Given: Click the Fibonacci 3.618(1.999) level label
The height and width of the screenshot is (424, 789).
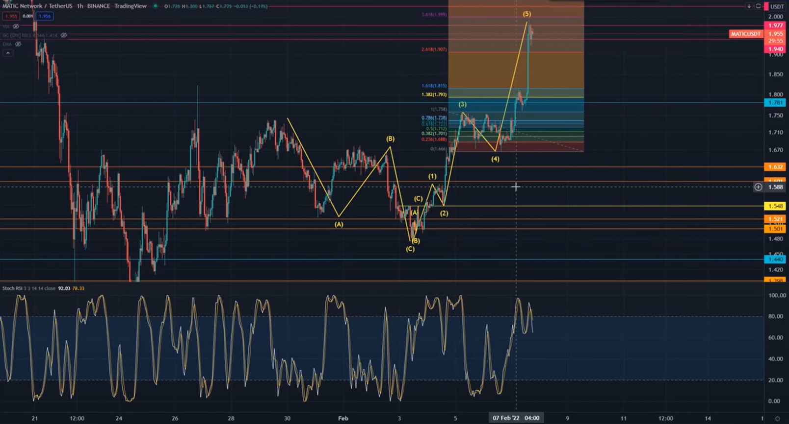Looking at the screenshot, I should coord(434,14).
